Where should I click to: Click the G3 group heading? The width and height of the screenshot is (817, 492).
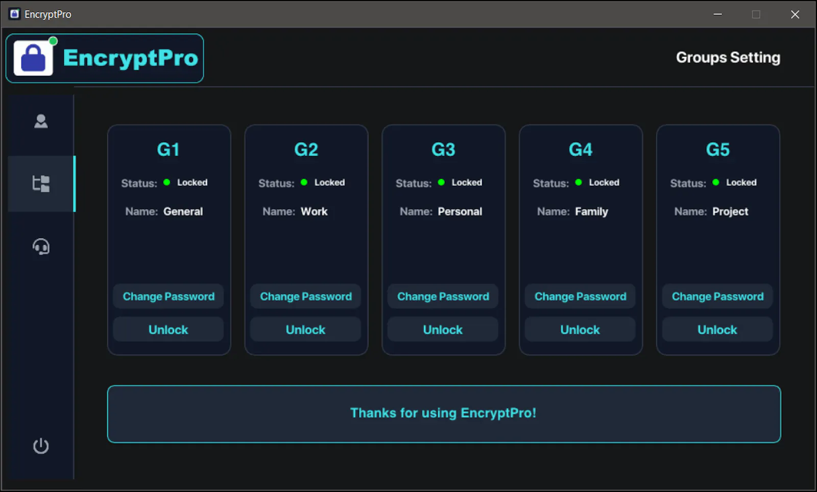[x=443, y=149]
